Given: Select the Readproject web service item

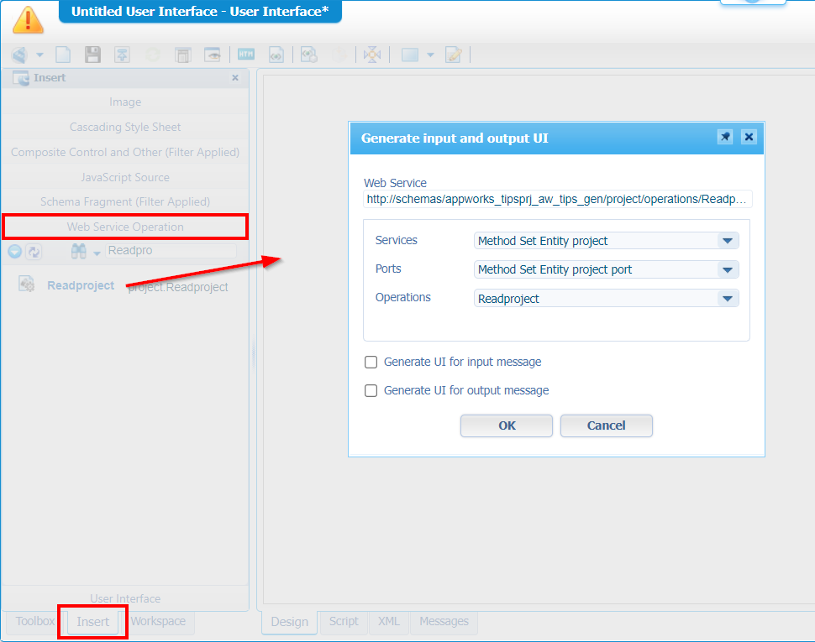Looking at the screenshot, I should point(81,285).
